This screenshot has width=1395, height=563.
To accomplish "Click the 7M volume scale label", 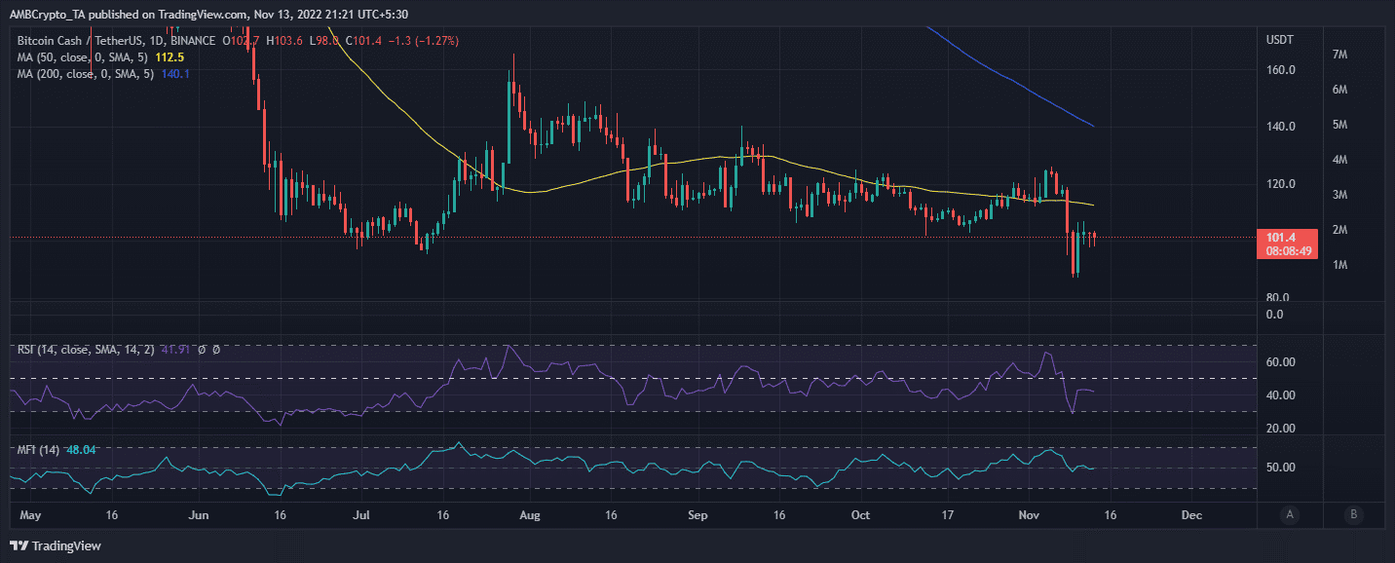I will [x=1339, y=55].
